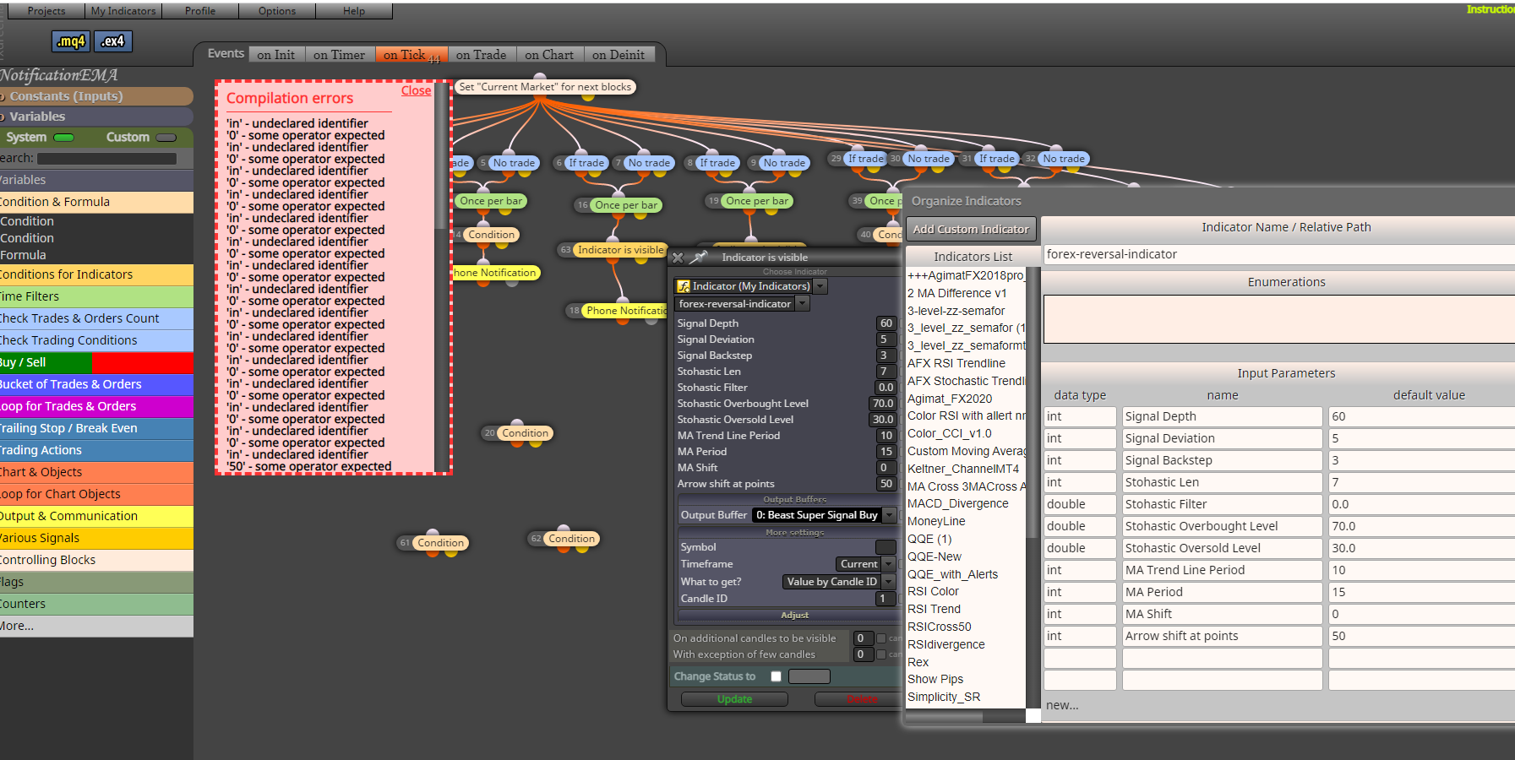Viewport: 1515px width, 760px height.
Task: Open the Profile menu
Action: 200,11
